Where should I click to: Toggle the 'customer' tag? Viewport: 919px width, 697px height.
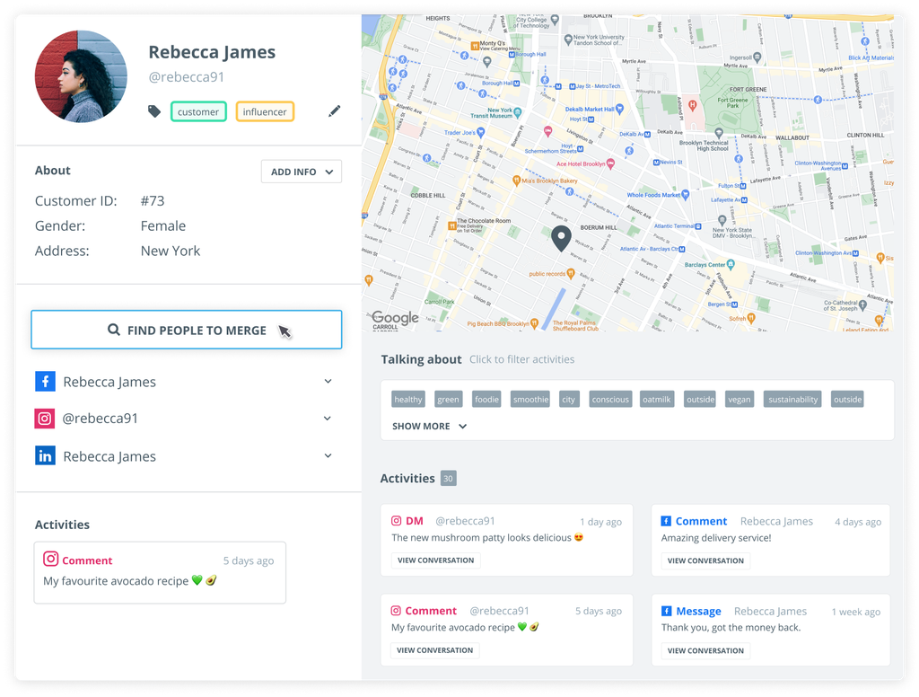(198, 112)
